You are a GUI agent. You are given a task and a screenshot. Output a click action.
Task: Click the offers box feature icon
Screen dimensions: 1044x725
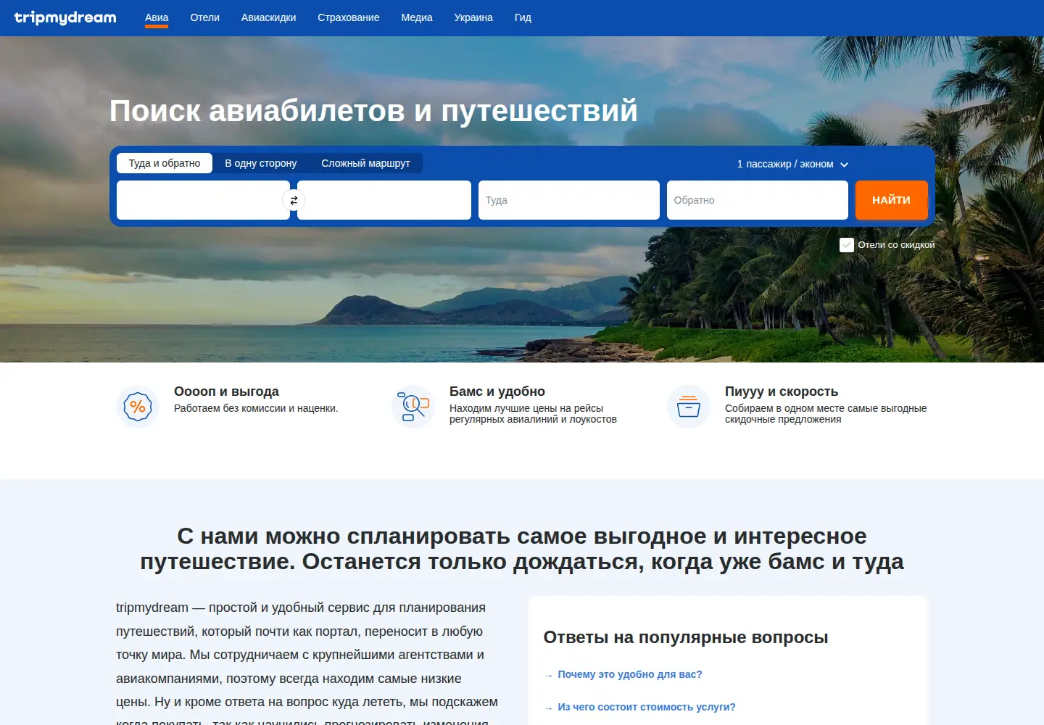tap(689, 407)
